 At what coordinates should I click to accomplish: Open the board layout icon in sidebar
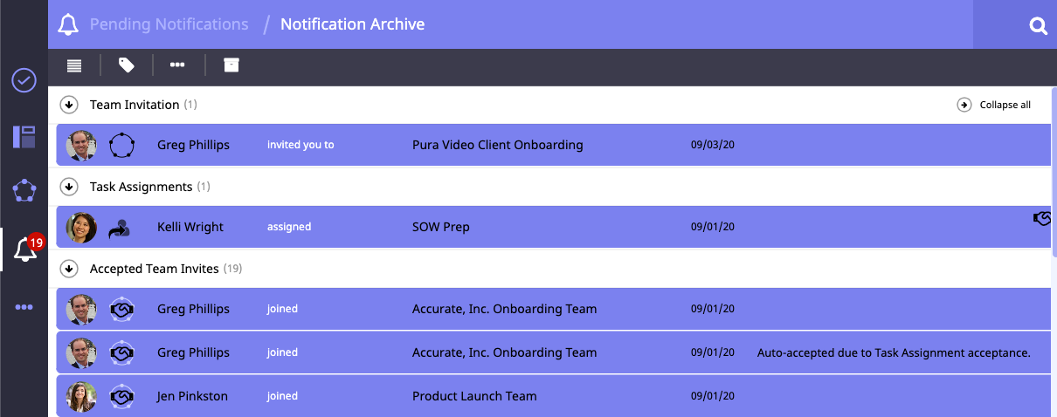click(24, 136)
